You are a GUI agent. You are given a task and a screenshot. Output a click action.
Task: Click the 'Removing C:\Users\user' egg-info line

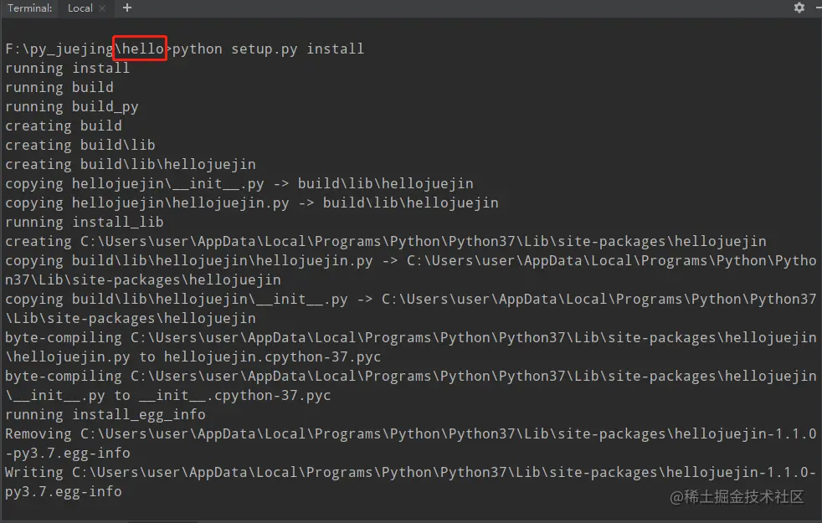(x=410, y=433)
